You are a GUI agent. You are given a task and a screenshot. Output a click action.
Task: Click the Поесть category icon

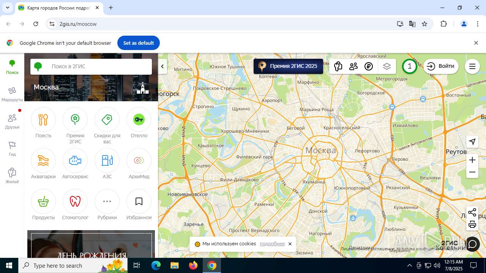tap(43, 120)
